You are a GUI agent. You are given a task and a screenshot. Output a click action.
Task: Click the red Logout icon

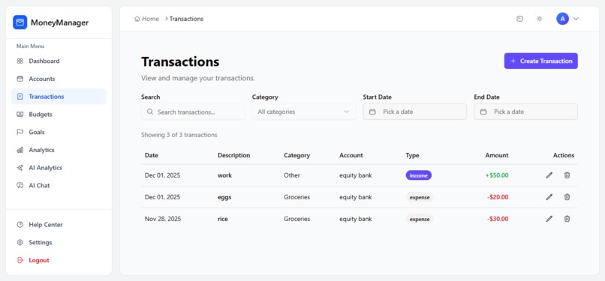coord(20,260)
